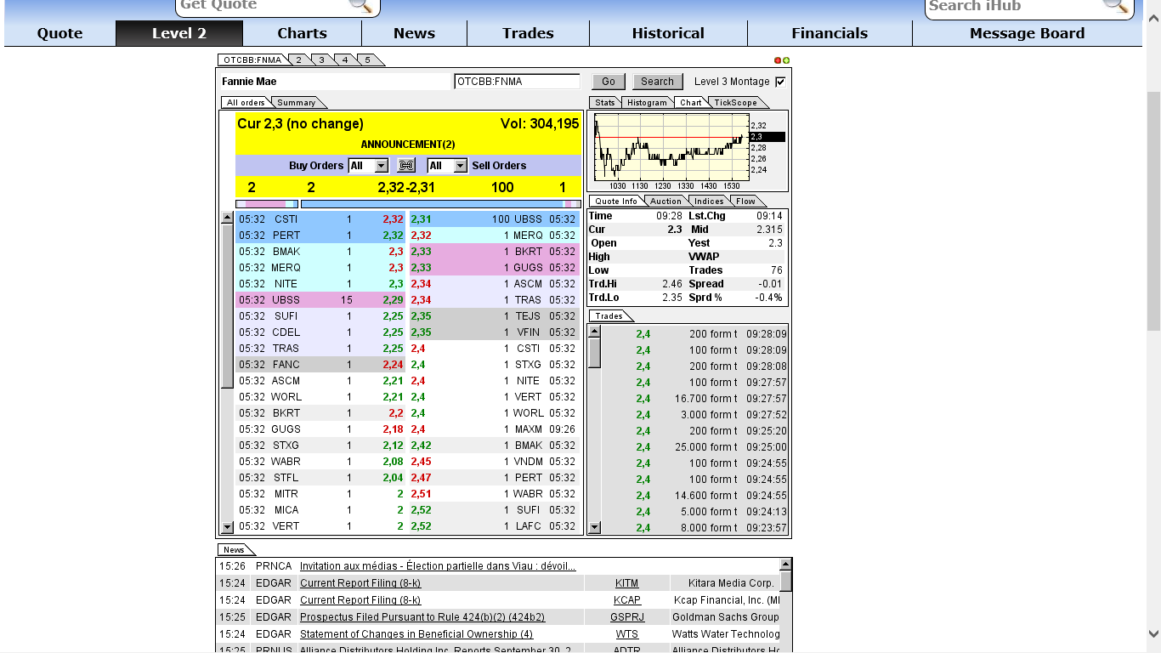Open the Quote tab

pos(59,33)
